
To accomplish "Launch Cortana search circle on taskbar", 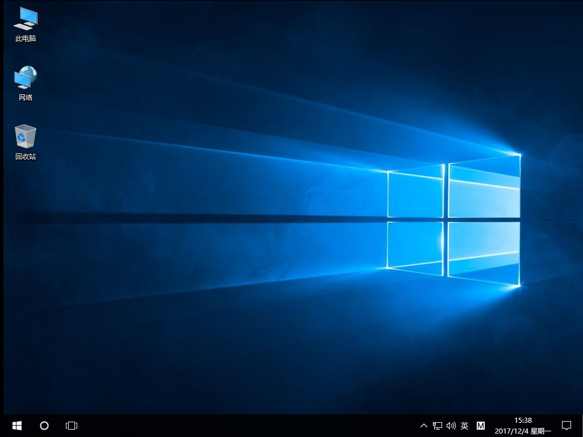I will click(44, 425).
